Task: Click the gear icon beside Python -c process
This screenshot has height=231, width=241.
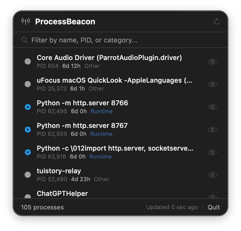Action: click(x=28, y=152)
